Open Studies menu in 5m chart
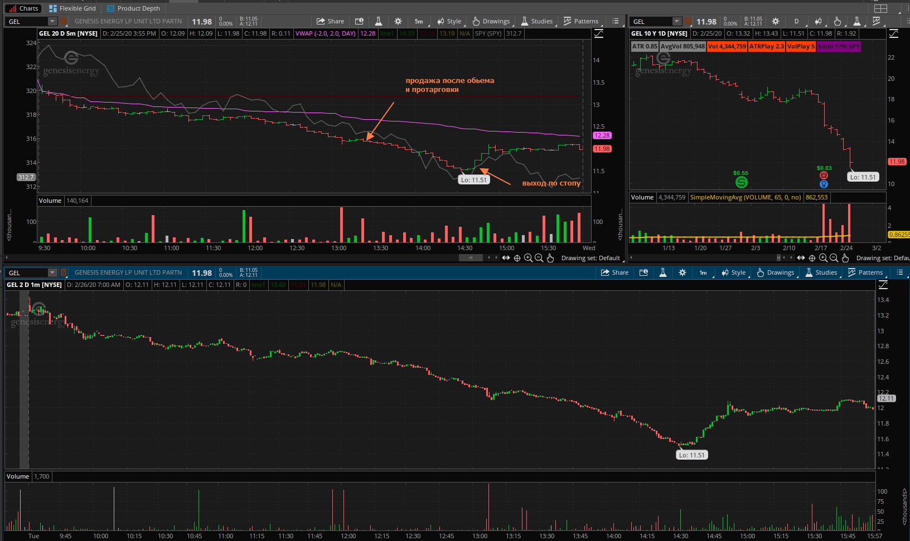 point(536,21)
